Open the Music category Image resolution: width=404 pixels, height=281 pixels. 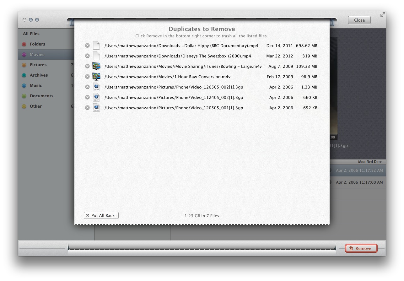click(36, 85)
